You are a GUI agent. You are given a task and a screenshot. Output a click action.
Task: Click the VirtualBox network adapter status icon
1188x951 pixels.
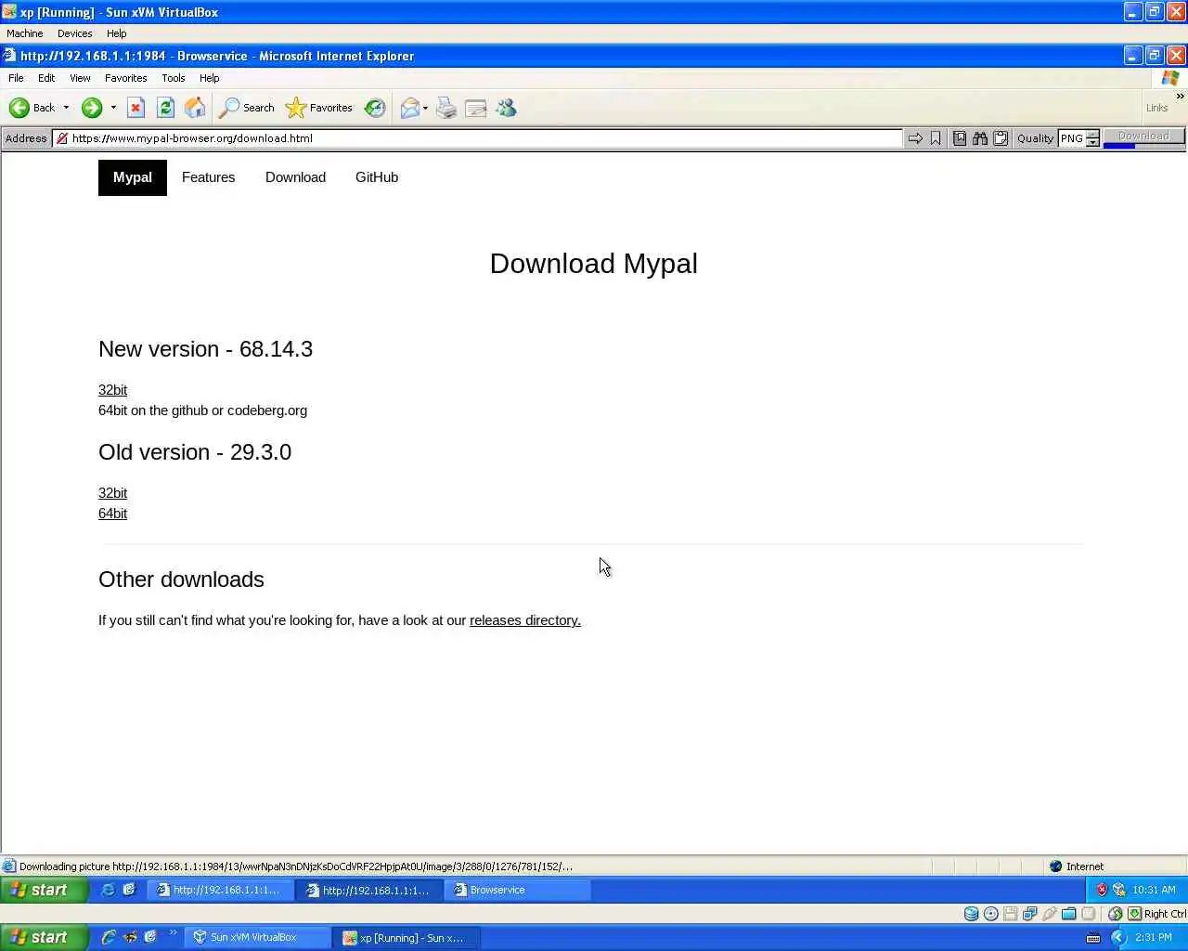tap(1030, 914)
